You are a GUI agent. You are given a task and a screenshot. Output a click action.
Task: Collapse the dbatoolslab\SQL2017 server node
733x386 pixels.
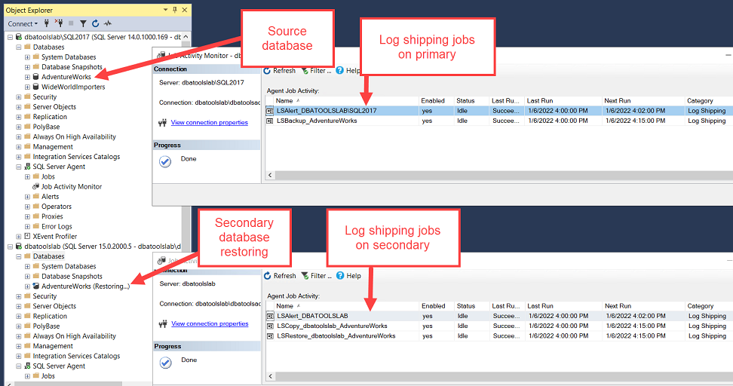coord(10,37)
